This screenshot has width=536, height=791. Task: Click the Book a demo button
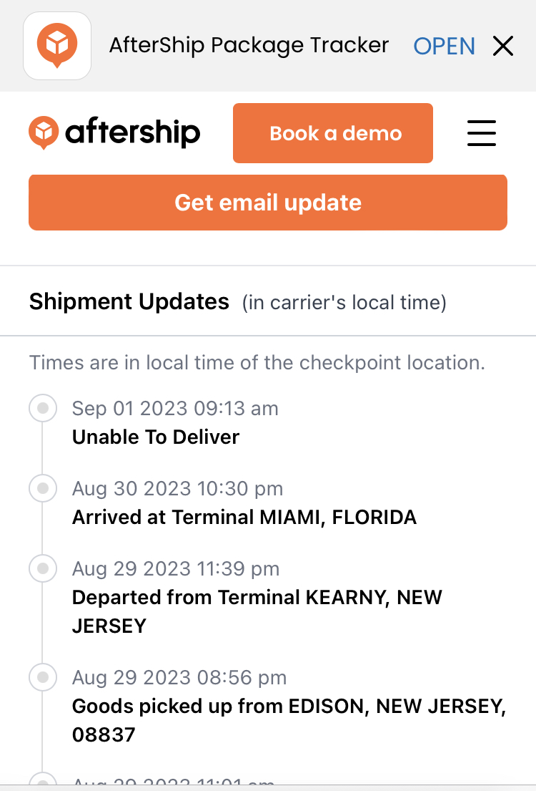(333, 133)
